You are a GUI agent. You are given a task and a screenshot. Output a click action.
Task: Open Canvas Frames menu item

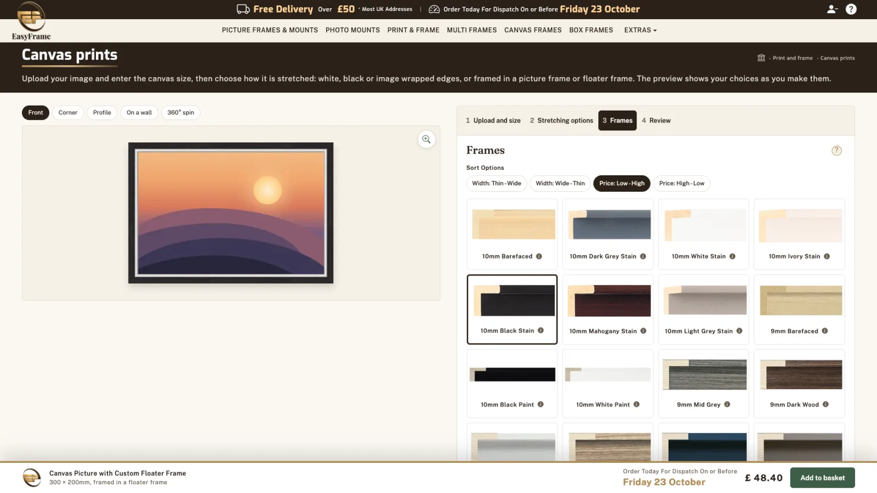[x=533, y=30]
